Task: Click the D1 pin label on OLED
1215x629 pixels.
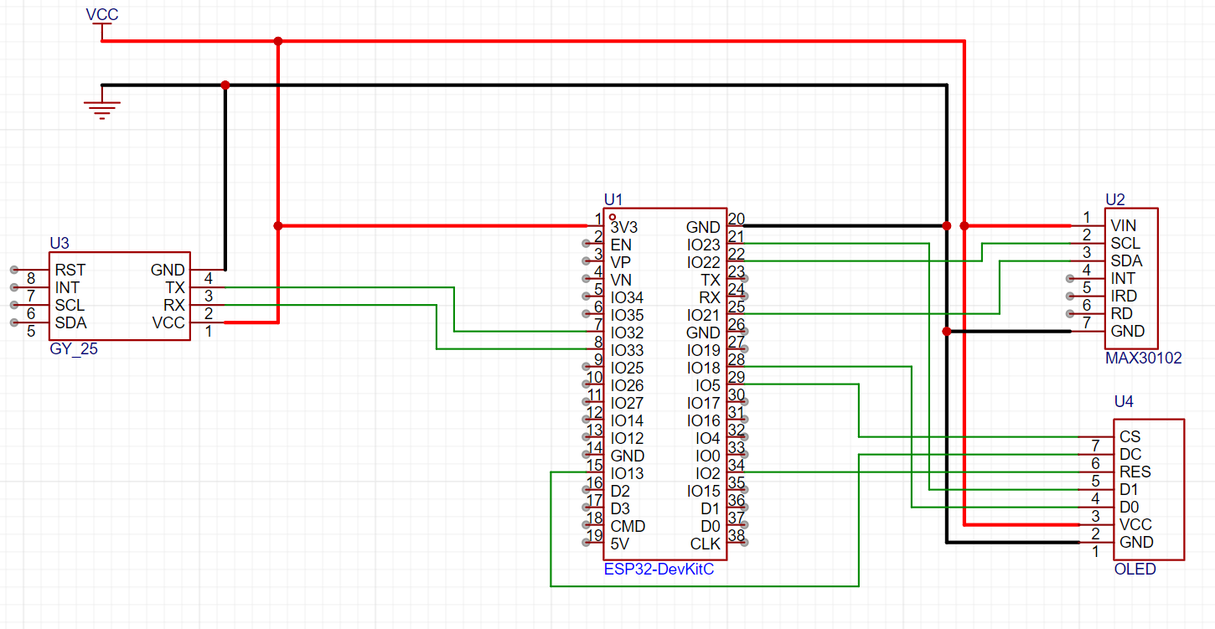Action: (1129, 489)
